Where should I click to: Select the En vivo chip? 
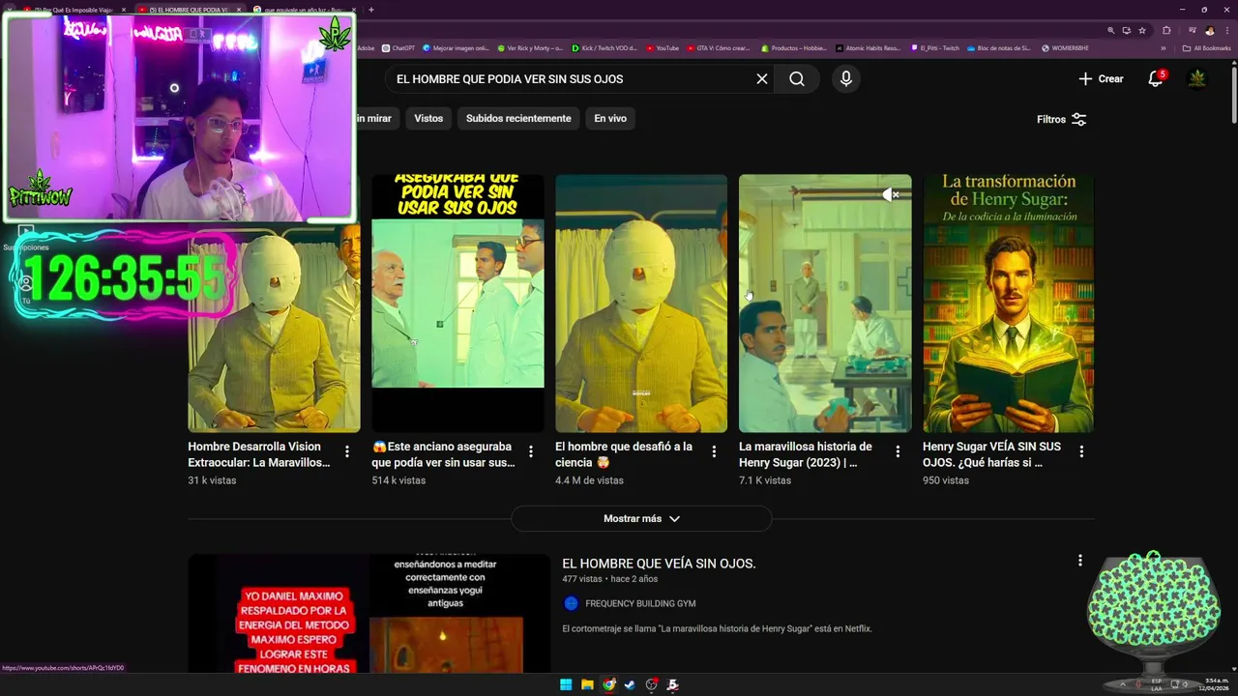pyautogui.click(x=610, y=118)
